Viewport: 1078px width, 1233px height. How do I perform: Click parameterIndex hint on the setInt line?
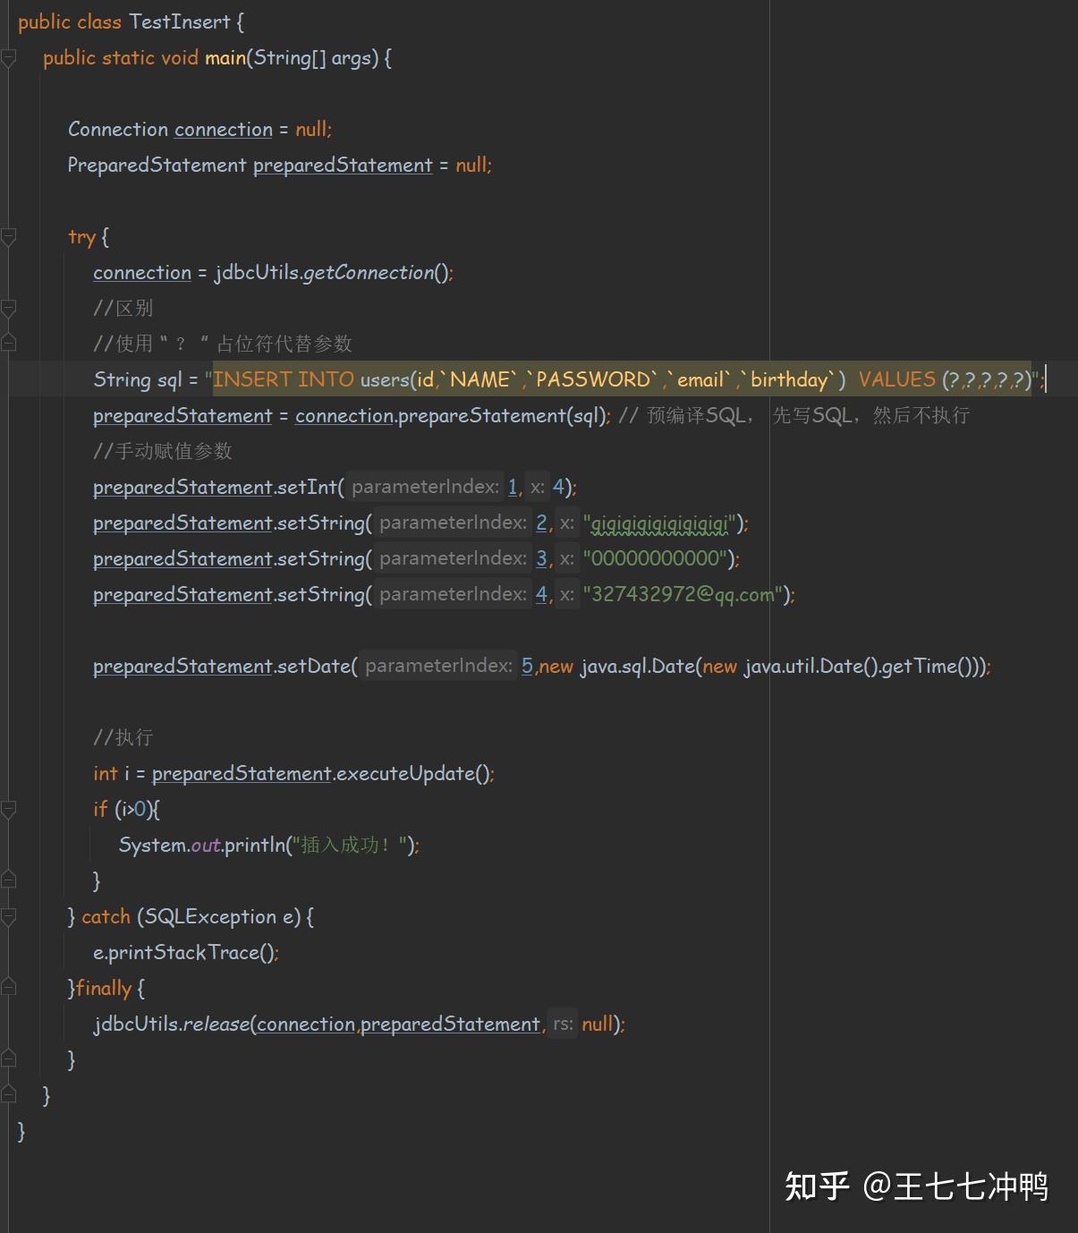pos(424,487)
